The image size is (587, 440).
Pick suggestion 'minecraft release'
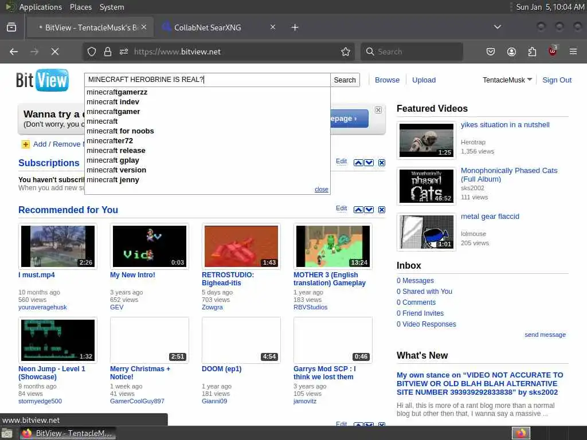coord(116,151)
